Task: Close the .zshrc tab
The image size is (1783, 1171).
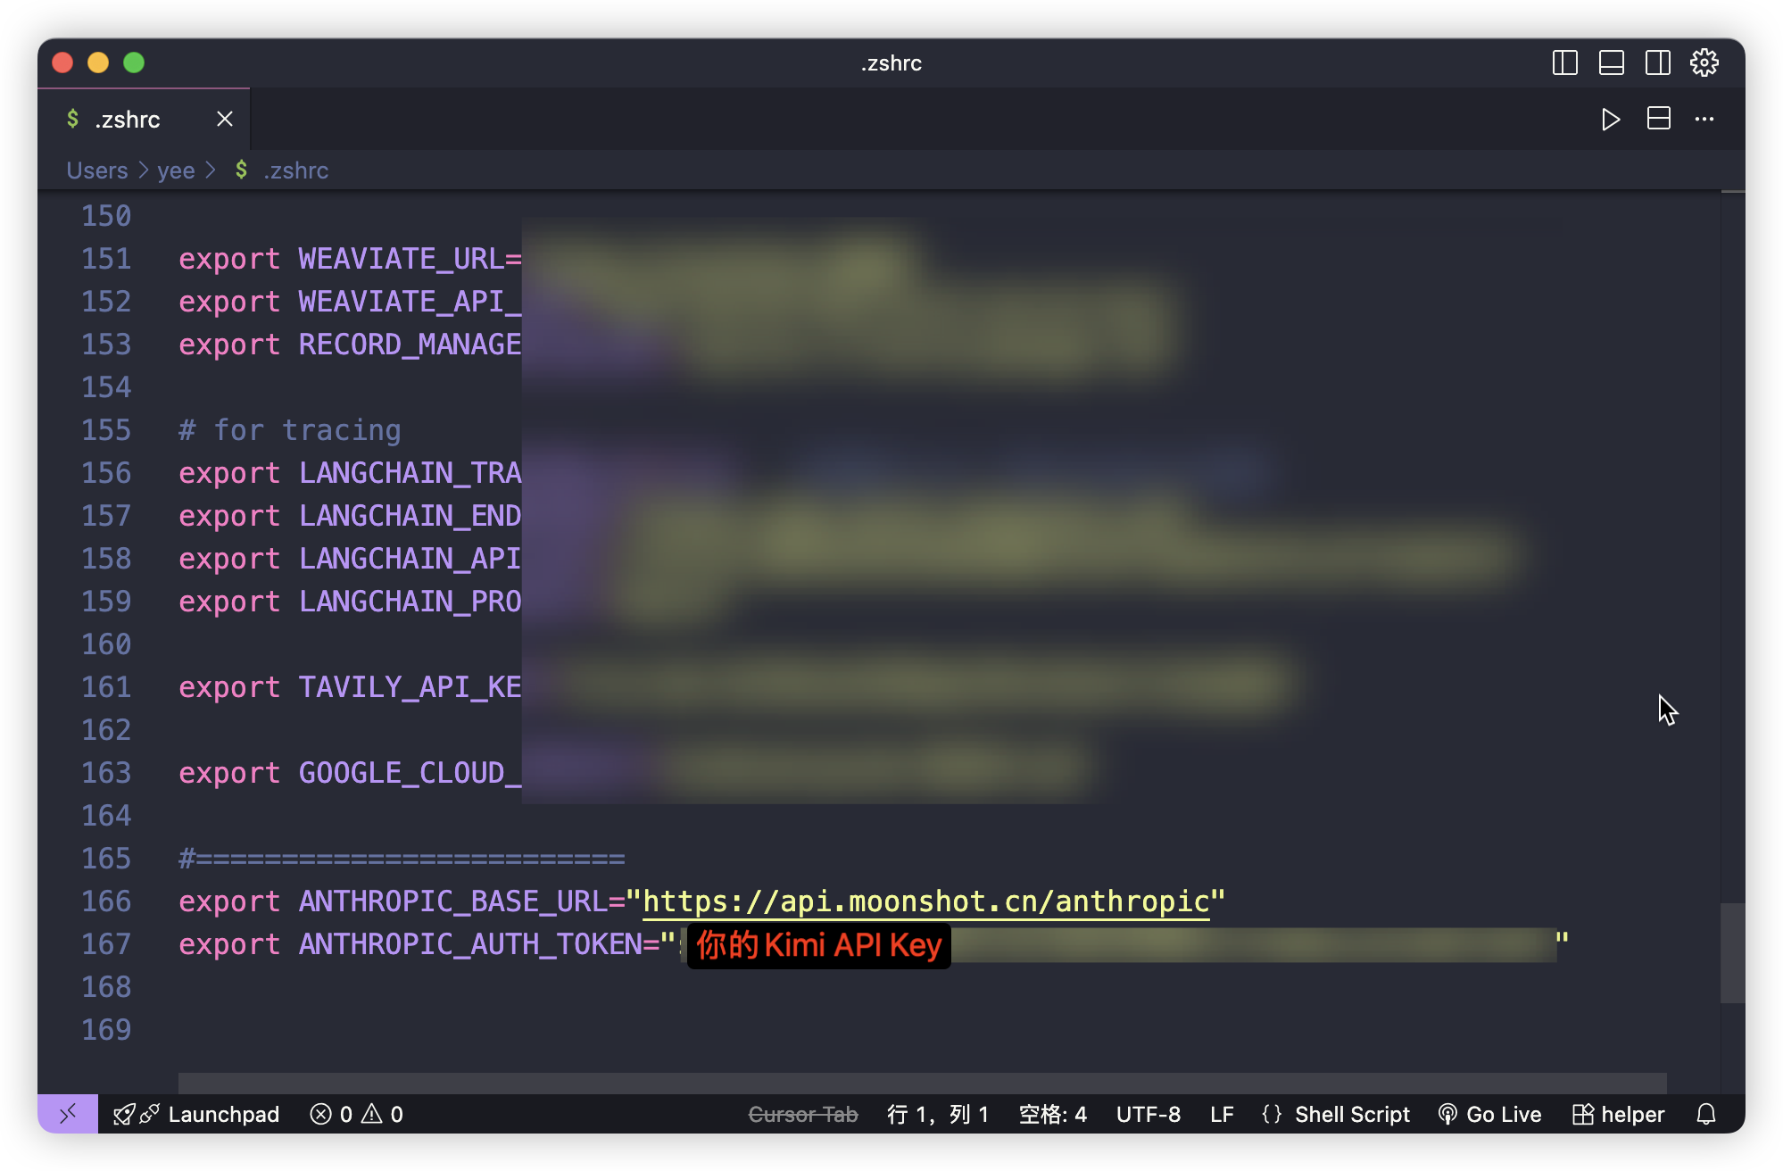Action: point(225,119)
